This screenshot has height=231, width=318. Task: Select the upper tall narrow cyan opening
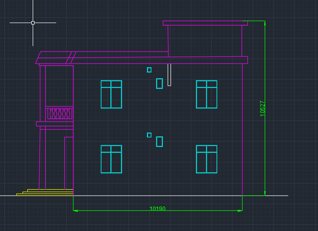tap(159, 84)
